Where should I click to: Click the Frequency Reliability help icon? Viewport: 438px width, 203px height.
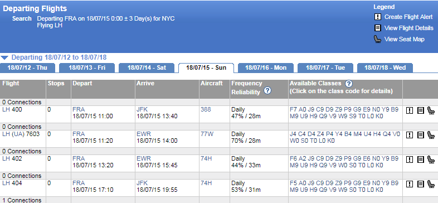click(267, 90)
